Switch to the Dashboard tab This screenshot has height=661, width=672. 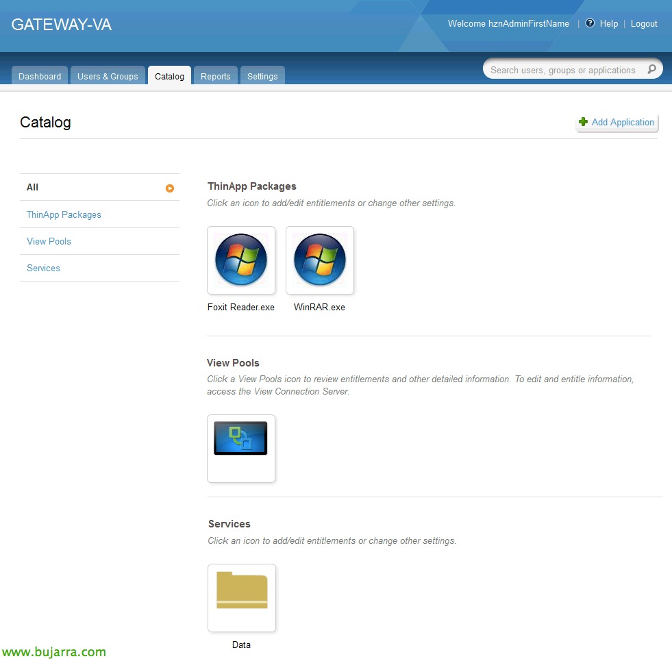40,76
